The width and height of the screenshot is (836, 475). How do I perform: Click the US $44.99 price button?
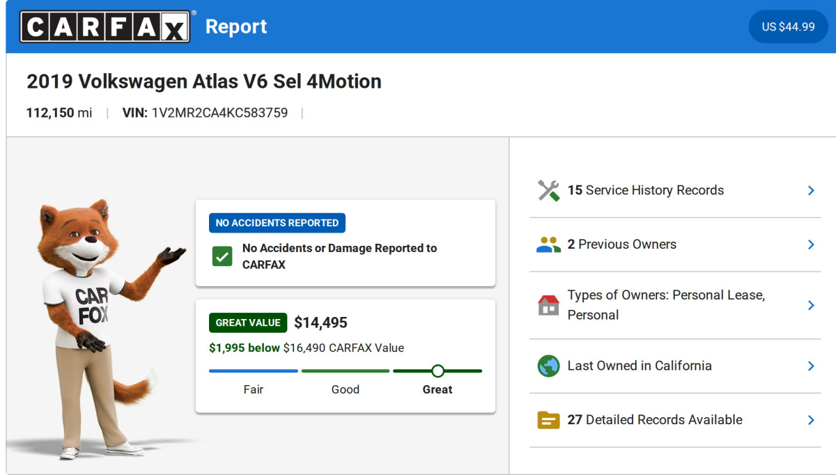pos(788,26)
